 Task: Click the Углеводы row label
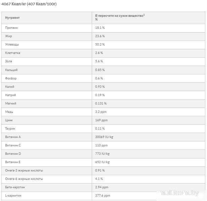[12, 45]
